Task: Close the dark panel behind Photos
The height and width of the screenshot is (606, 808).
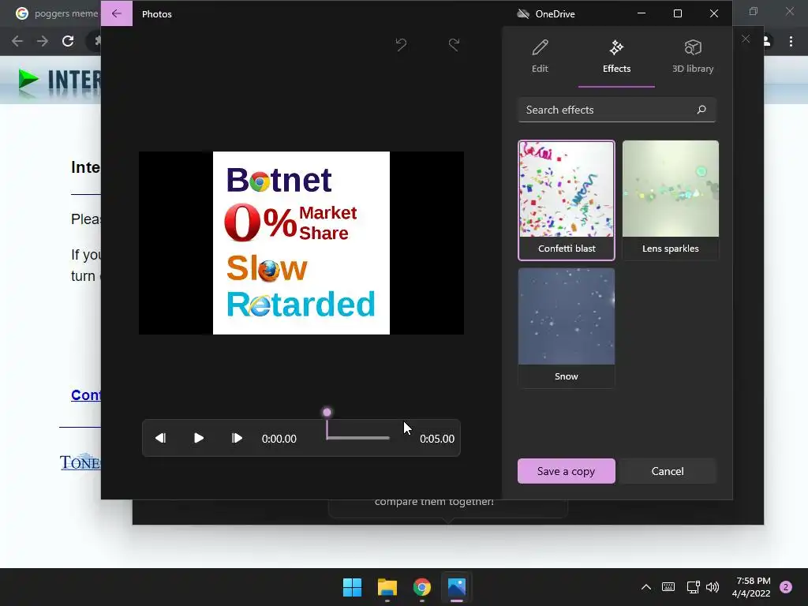Action: tap(746, 39)
